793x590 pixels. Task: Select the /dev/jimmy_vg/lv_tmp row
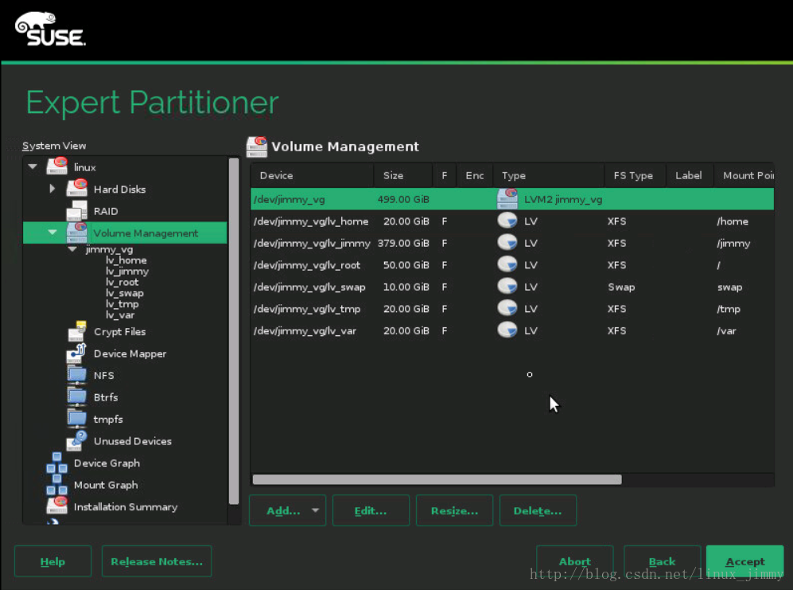pyautogui.click(x=512, y=308)
